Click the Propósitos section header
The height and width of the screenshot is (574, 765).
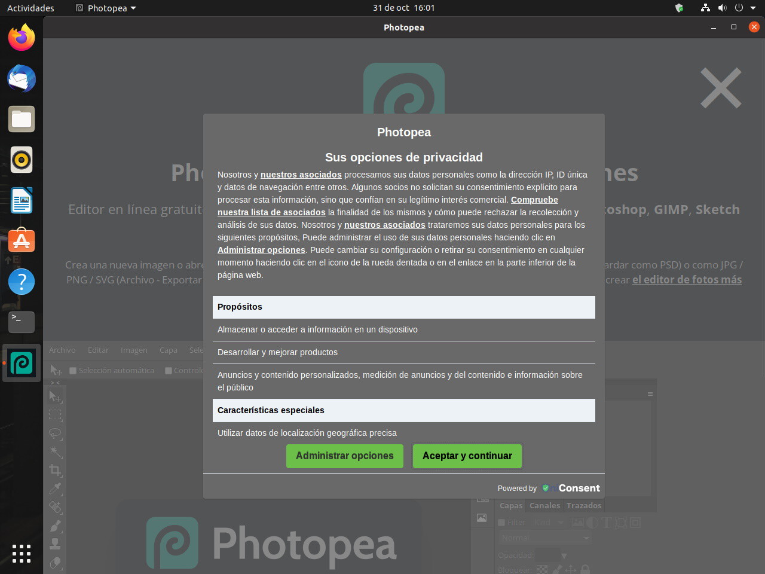pyautogui.click(x=404, y=307)
